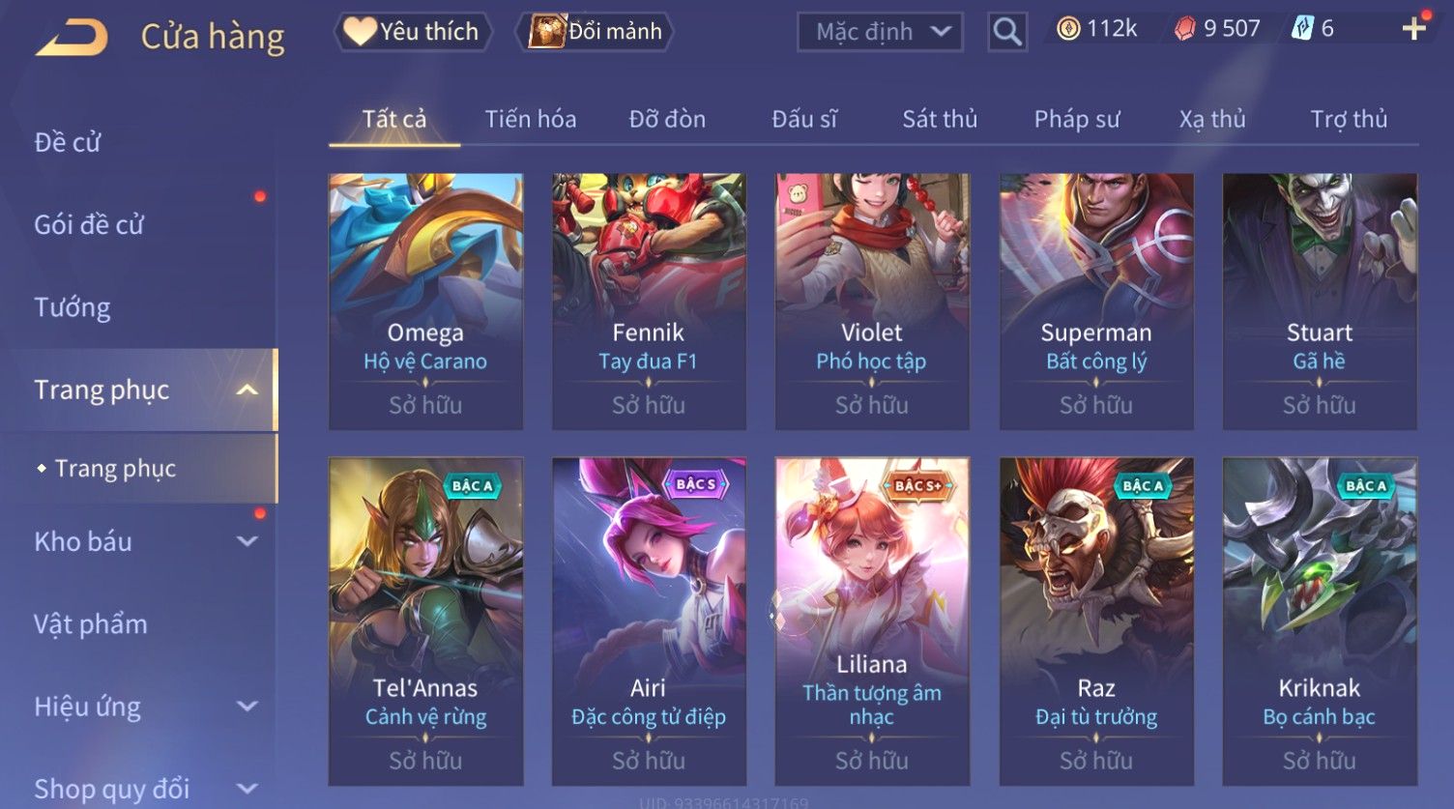Click the golden back arrow icon

71,37
